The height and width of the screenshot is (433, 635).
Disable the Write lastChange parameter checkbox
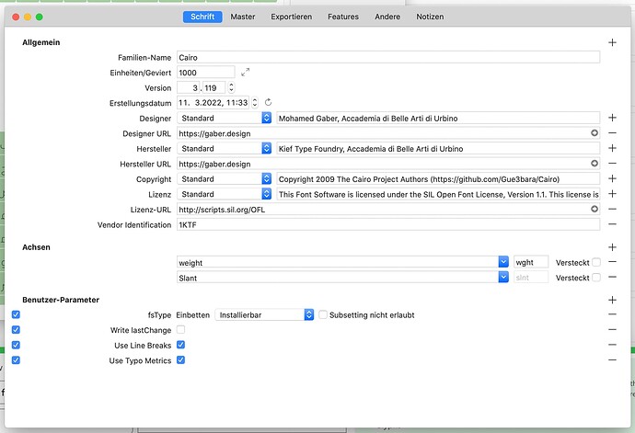(x=16, y=330)
